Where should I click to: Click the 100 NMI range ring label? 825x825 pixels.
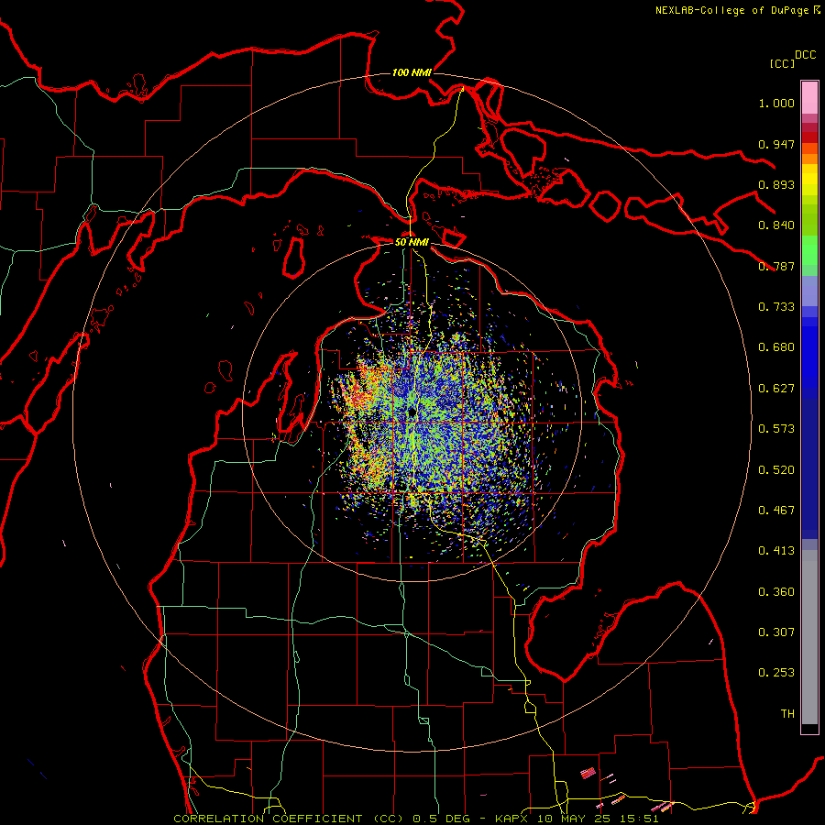coord(412,72)
